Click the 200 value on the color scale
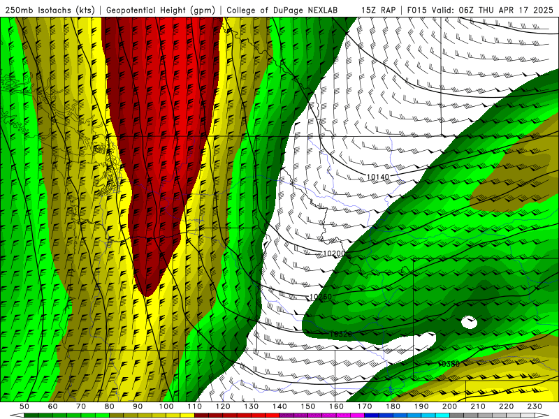Viewport: 559px width, 419px height. (449, 406)
